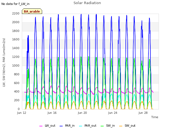Click the 'No data for f_LW_in' message
175x131 pixels.
(x=15, y=4)
